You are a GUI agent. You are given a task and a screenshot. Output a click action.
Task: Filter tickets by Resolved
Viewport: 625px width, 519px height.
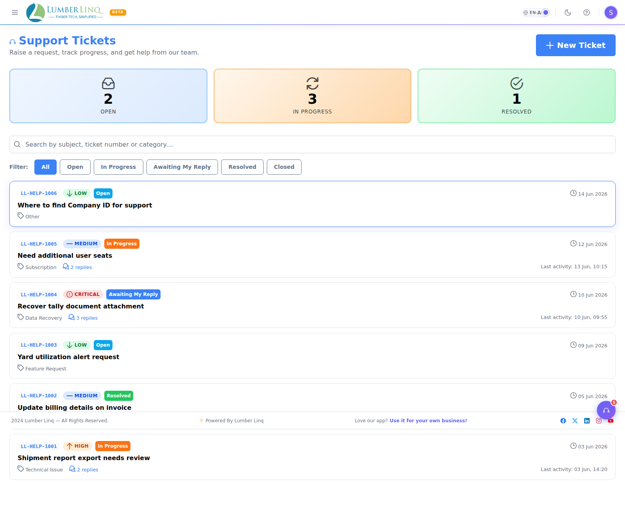242,167
